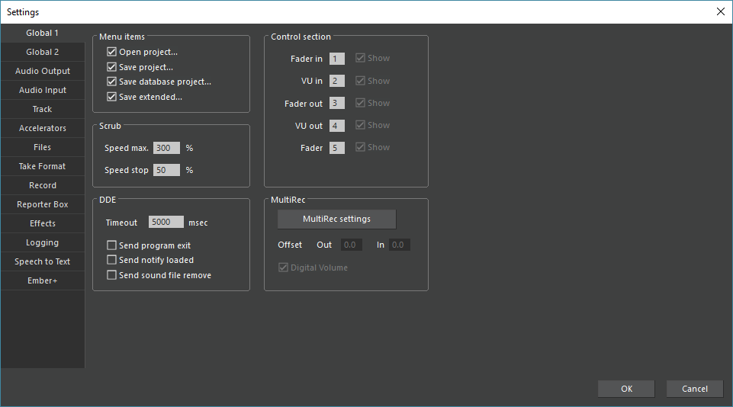Viewport: 733px width, 407px height.
Task: Select the Accelerators tab
Action: point(43,128)
